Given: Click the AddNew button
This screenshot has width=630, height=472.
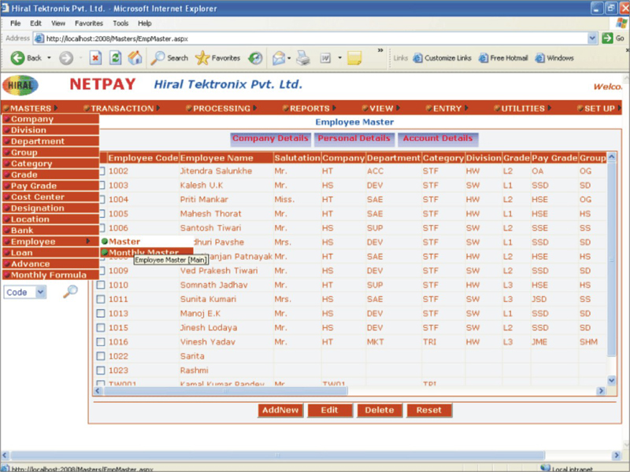Looking at the screenshot, I should (280, 410).
